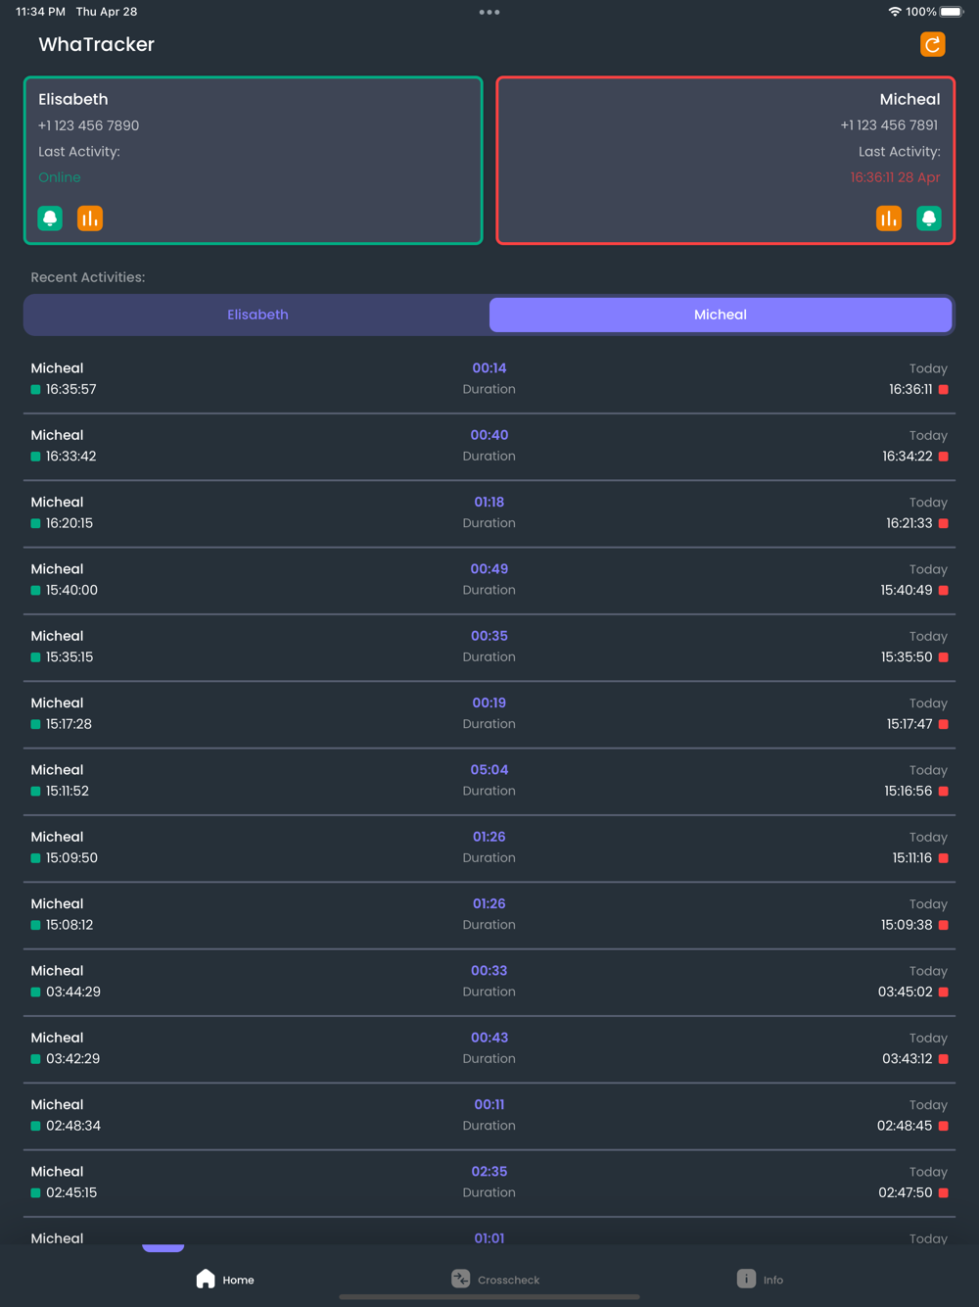Open Micheal's orange statistics chart icon

[889, 218]
